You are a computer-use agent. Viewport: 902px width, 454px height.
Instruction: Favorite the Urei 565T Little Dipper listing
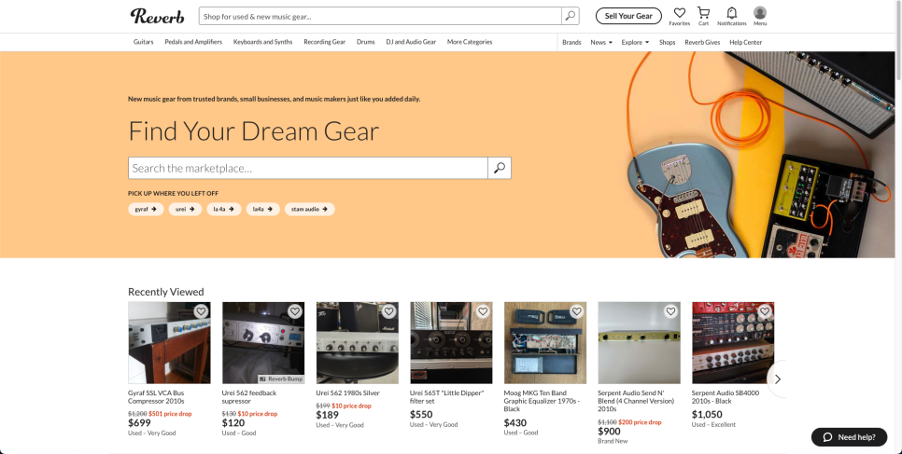tap(483, 311)
